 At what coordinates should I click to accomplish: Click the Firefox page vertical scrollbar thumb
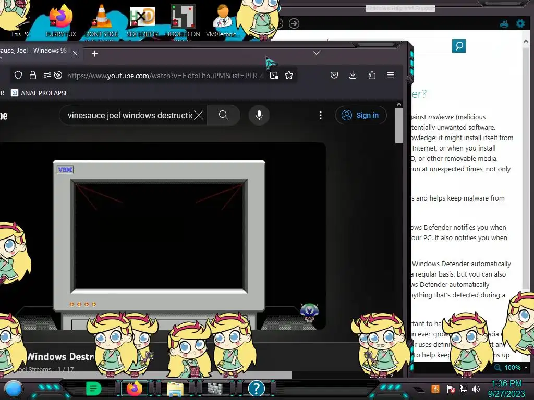399,125
